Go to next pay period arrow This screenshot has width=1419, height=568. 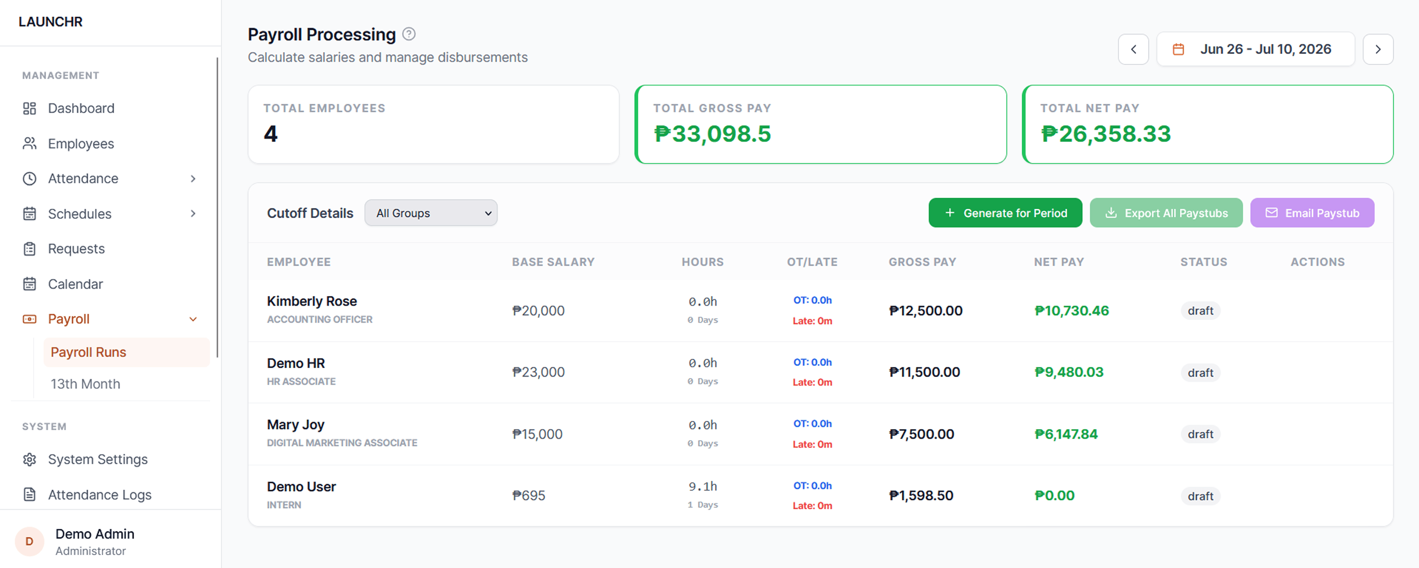point(1378,49)
